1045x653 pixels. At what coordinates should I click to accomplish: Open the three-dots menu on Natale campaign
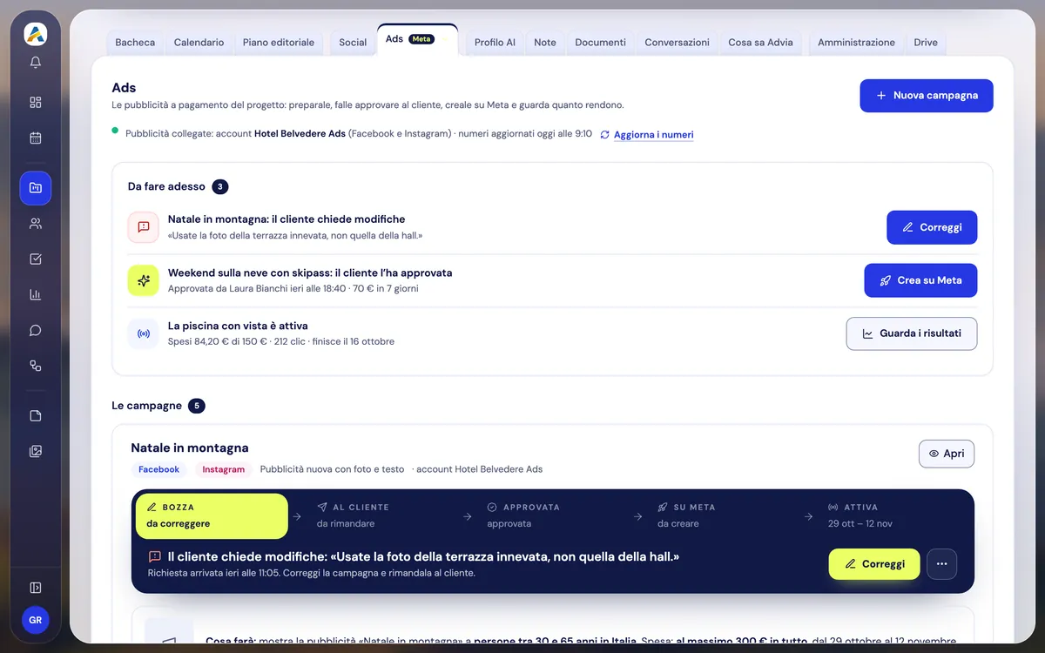coord(941,564)
